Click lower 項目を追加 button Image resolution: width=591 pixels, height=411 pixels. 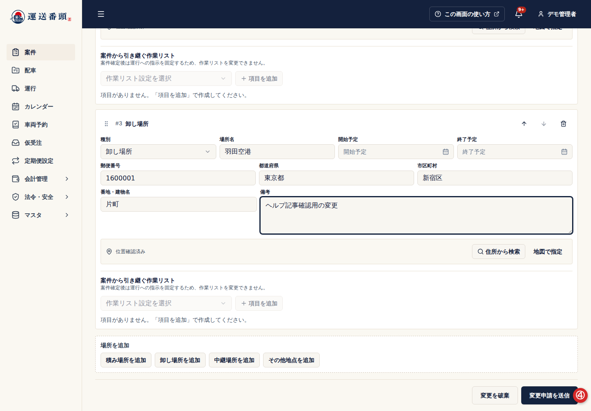click(259, 303)
